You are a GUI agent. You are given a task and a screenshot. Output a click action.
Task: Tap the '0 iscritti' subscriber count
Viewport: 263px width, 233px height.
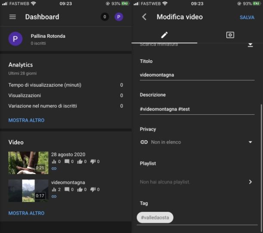tap(38, 43)
